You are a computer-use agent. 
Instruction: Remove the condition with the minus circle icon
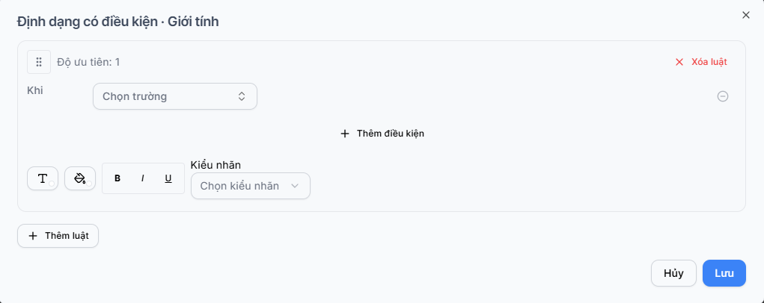point(723,96)
